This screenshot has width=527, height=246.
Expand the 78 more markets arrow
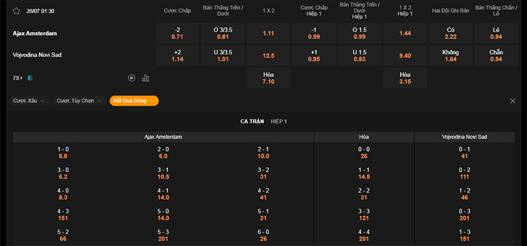coord(22,78)
